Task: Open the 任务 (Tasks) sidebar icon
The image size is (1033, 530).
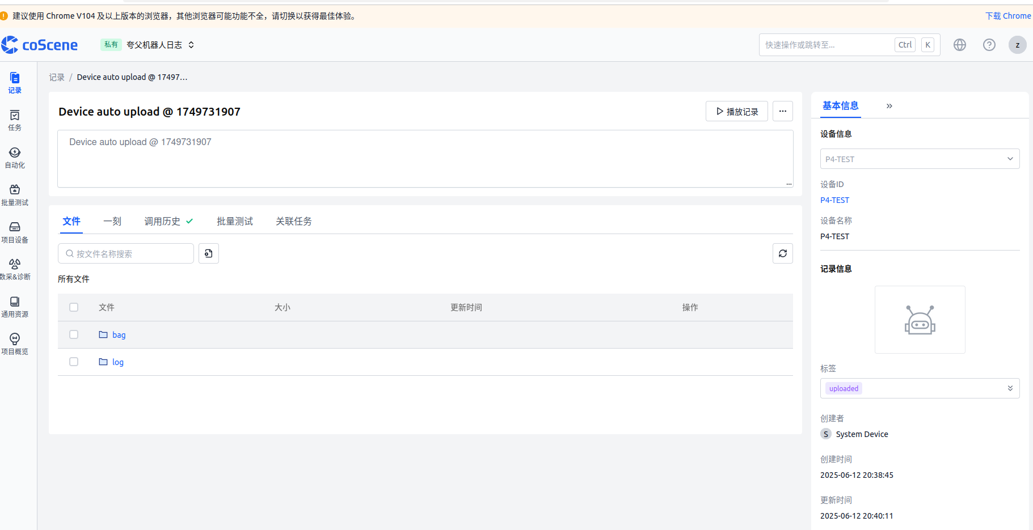Action: pos(15,120)
